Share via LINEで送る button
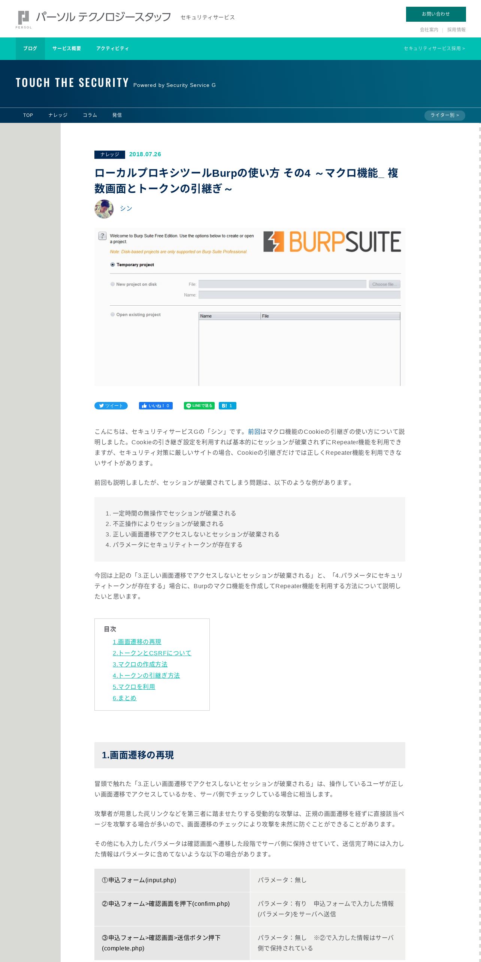The width and height of the screenshot is (481, 962). point(199,406)
